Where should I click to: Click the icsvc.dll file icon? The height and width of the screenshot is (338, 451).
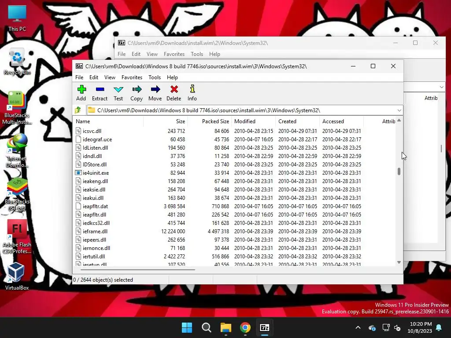coord(78,131)
